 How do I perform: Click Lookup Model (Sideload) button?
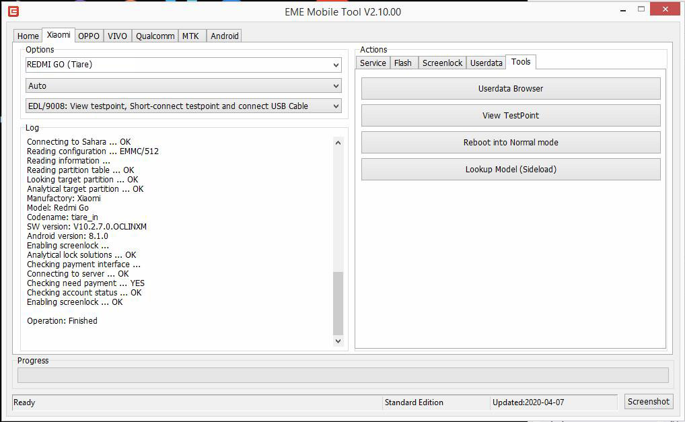511,170
